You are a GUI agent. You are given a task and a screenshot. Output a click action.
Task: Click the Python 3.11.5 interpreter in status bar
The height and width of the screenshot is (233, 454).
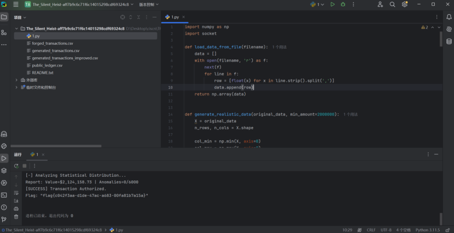click(428, 230)
